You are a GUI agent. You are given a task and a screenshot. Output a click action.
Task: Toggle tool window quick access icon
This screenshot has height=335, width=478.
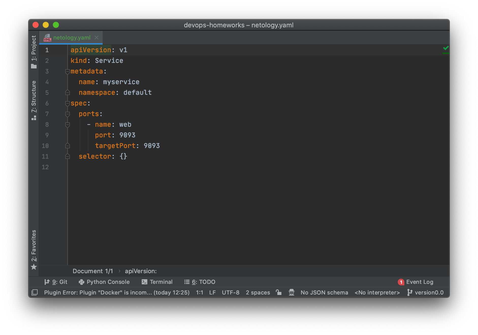point(35,292)
